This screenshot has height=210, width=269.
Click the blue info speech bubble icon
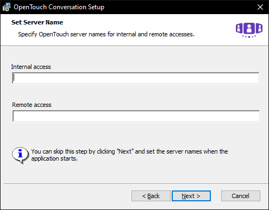[x=20, y=155]
